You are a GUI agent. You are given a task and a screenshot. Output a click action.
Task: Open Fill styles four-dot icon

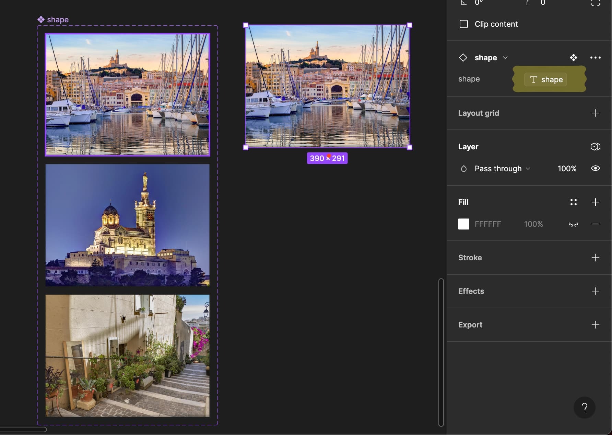pyautogui.click(x=574, y=202)
